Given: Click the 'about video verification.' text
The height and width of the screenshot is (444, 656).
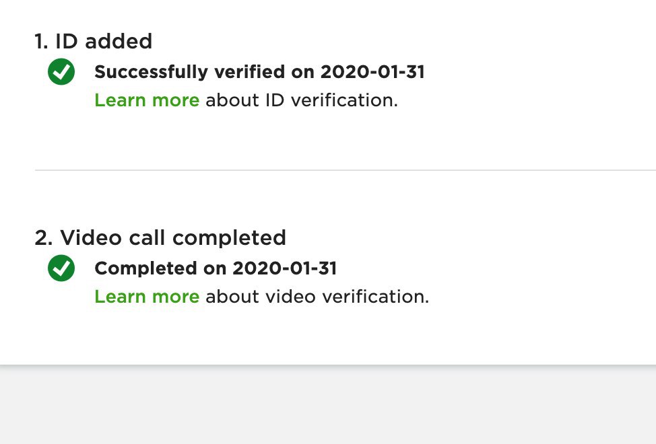Looking at the screenshot, I should (x=317, y=297).
